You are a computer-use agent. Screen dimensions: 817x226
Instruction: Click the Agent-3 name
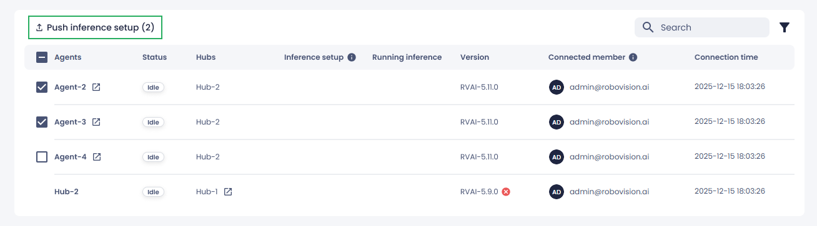tap(70, 122)
